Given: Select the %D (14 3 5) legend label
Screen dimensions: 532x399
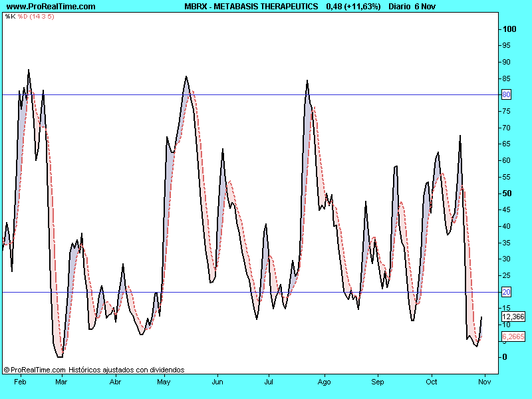Looking at the screenshot, I should click(x=36, y=16).
